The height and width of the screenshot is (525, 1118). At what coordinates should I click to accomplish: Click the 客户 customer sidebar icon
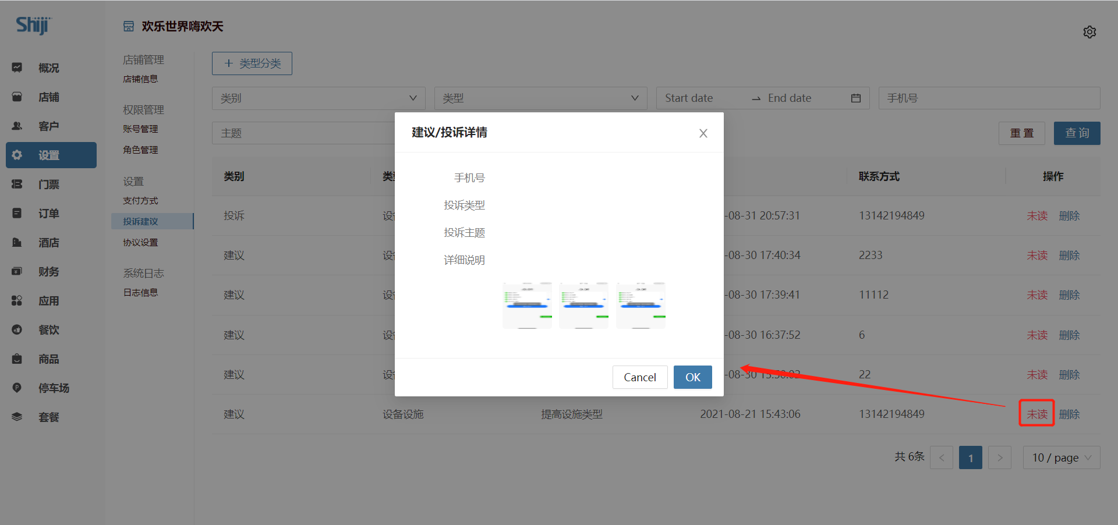pos(17,126)
